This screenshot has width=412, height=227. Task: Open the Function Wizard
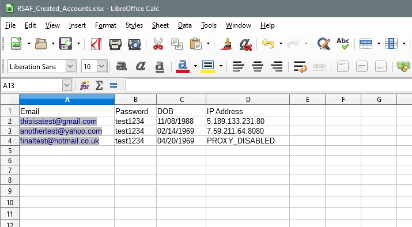click(85, 85)
